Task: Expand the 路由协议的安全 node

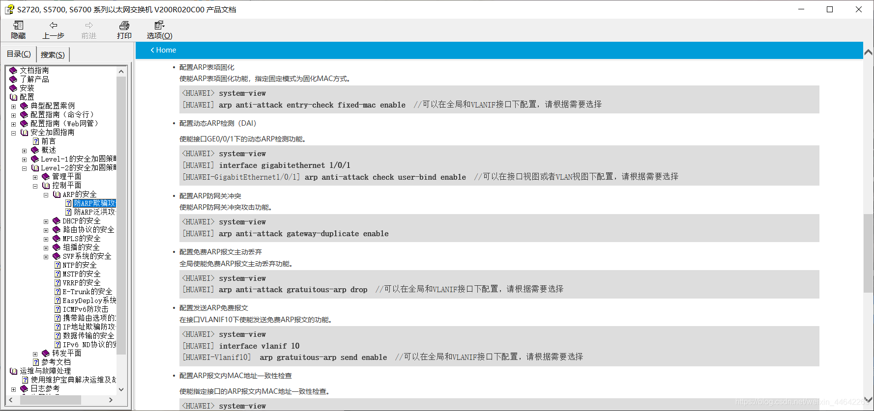Action: 46,230
